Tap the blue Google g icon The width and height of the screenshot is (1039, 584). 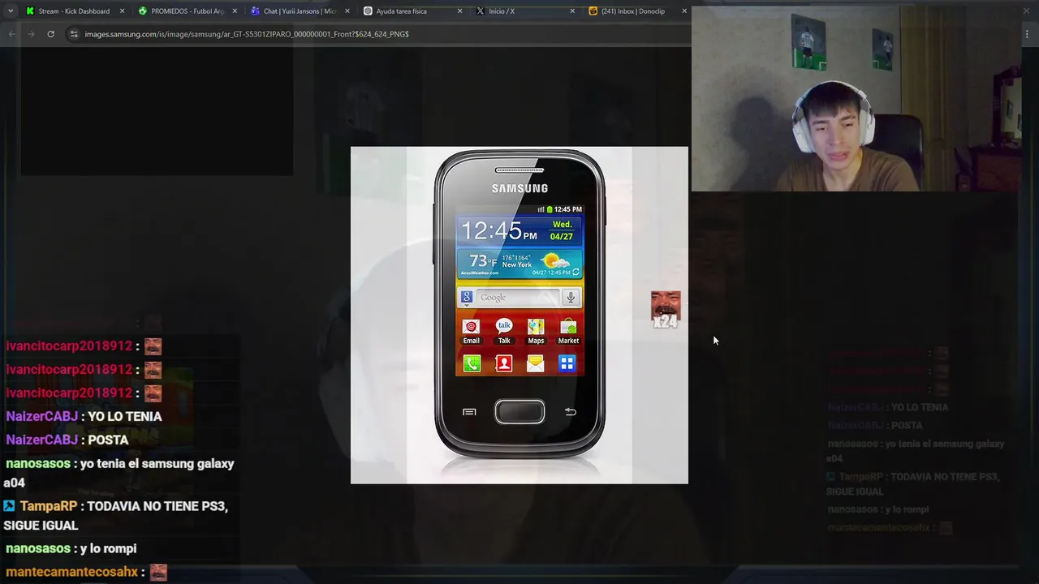[467, 298]
